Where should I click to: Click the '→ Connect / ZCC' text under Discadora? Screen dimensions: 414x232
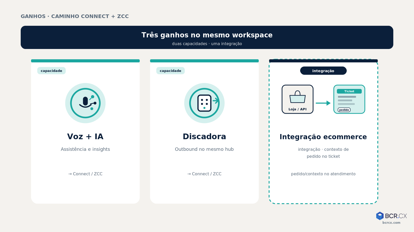click(x=204, y=174)
